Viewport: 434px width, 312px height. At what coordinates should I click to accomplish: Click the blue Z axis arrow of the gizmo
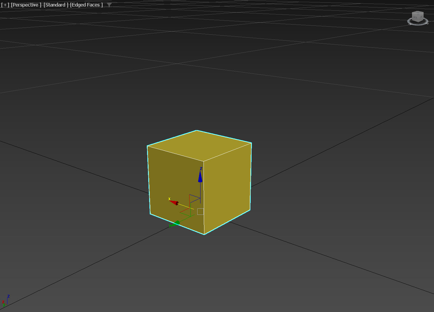click(200, 177)
